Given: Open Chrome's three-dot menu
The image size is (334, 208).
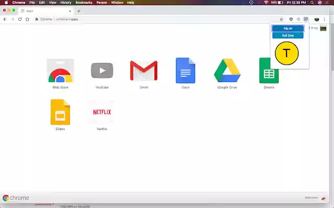Looking at the screenshot, I should (x=325, y=19).
